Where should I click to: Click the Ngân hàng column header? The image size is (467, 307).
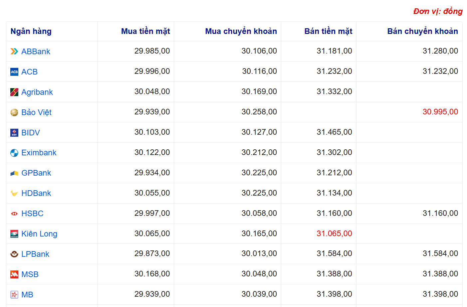pos(31,31)
